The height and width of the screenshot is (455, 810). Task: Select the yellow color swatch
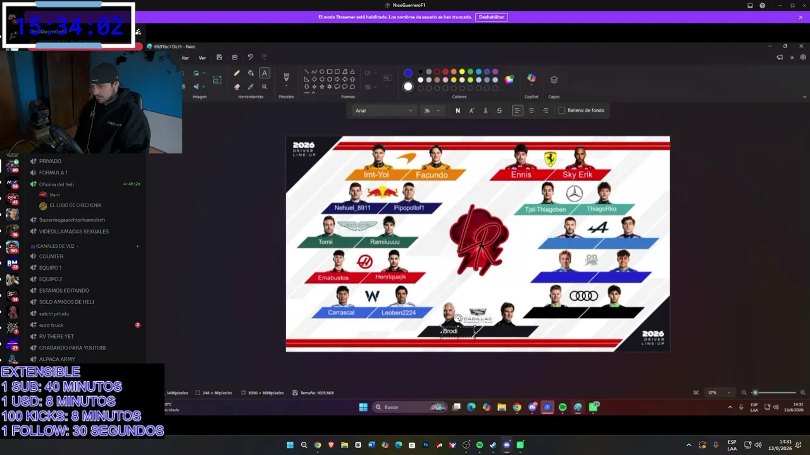(462, 71)
